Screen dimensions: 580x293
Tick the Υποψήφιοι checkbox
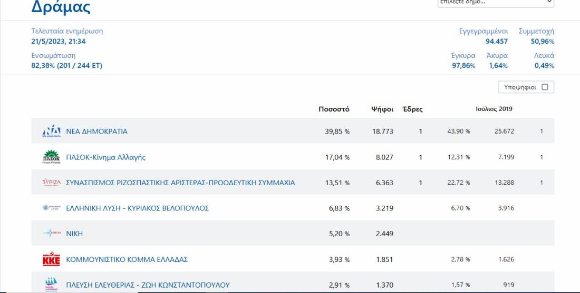coord(545,87)
